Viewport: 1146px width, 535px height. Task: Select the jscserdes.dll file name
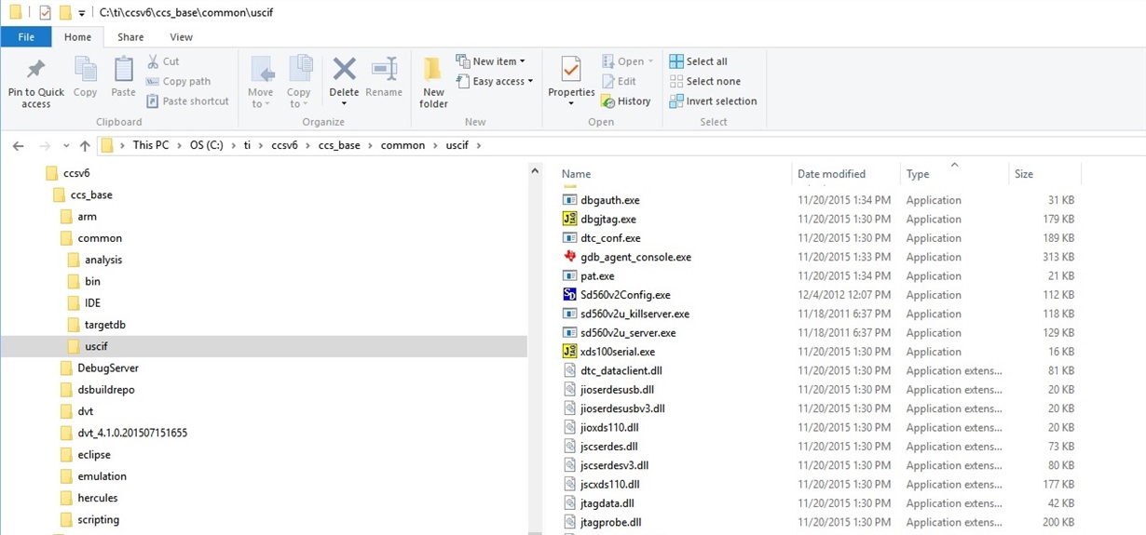608,447
